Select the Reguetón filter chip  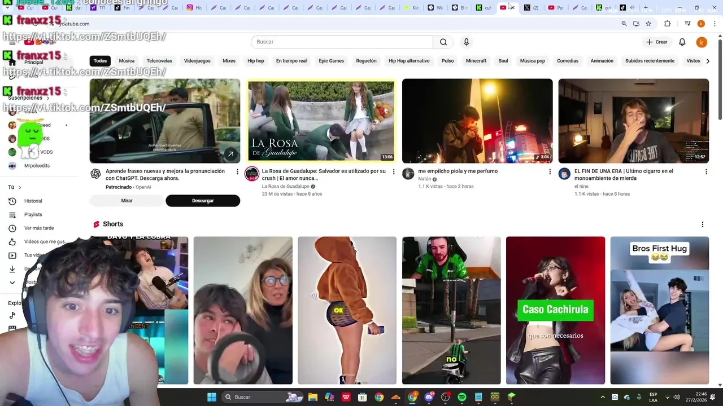coord(366,61)
